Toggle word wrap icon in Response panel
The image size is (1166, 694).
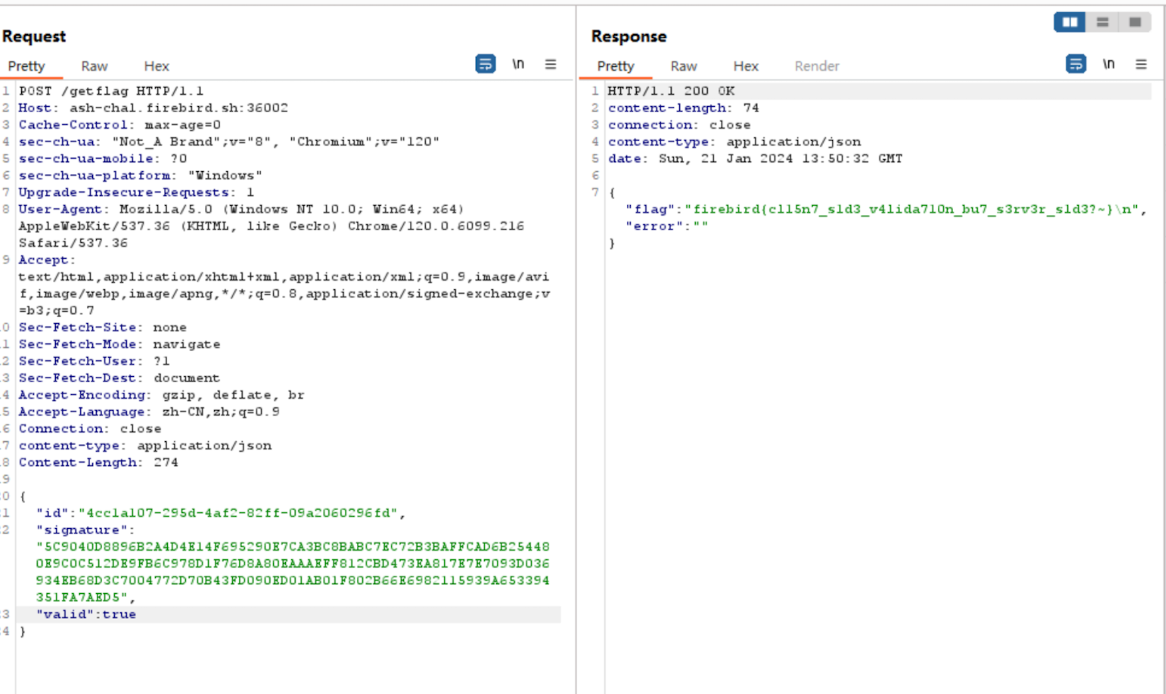(1075, 64)
